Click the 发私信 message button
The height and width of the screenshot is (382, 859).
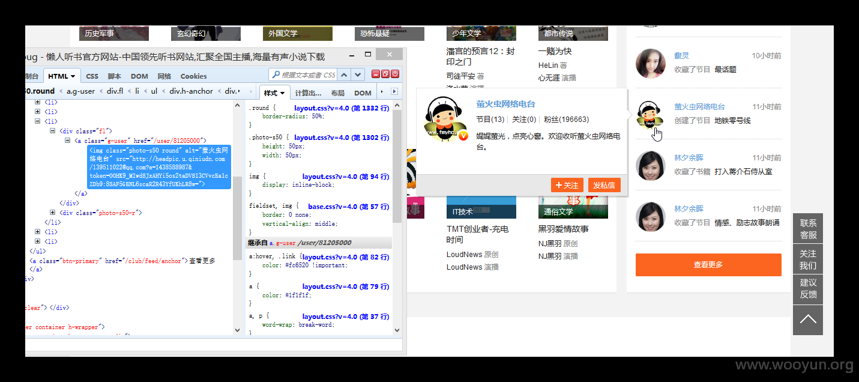click(x=604, y=185)
